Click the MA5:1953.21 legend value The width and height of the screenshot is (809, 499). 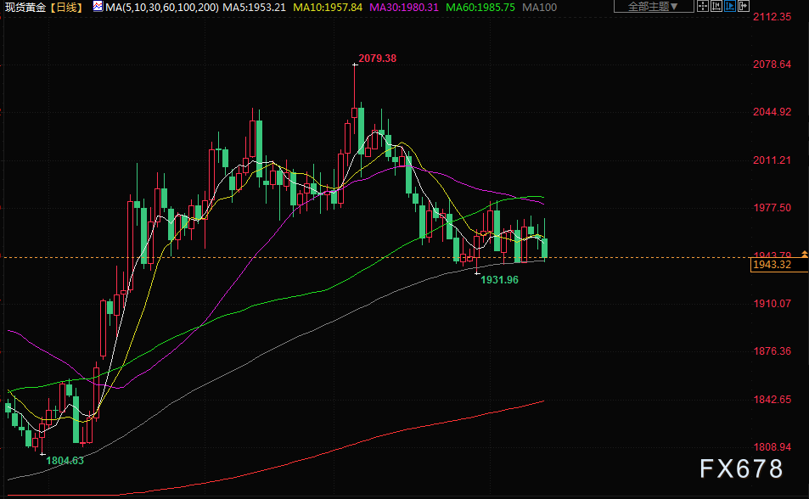coord(255,7)
